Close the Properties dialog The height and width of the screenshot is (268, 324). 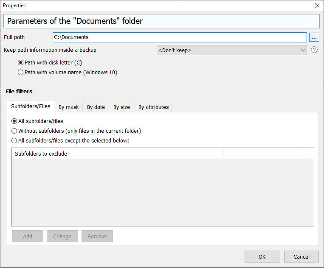tap(317, 6)
